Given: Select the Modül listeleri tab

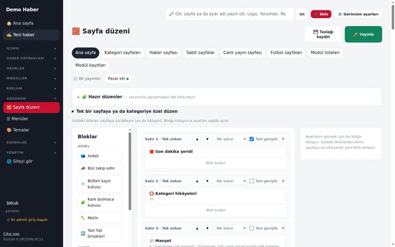Looking at the screenshot, I should tap(325, 53).
